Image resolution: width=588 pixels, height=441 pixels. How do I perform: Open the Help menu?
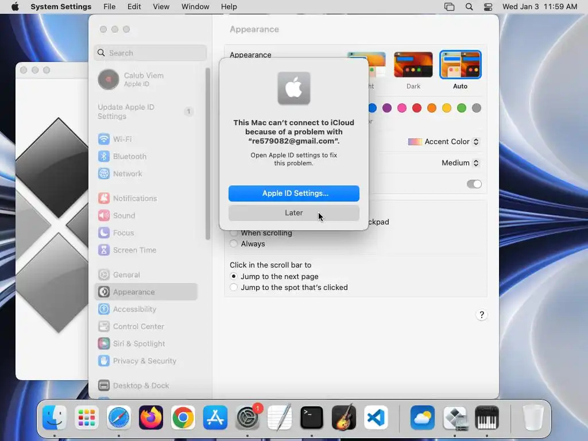(229, 7)
